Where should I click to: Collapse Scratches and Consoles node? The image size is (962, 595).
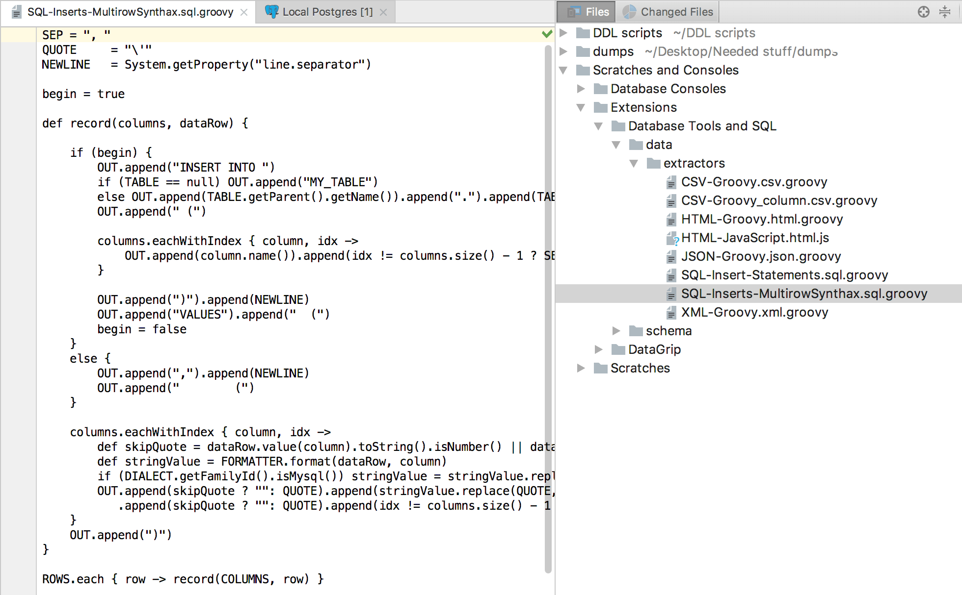[563, 70]
